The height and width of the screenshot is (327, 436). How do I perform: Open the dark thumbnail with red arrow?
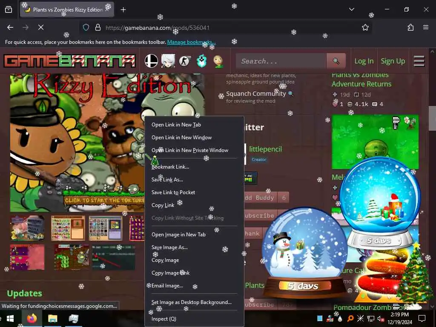[x=113, y=257]
